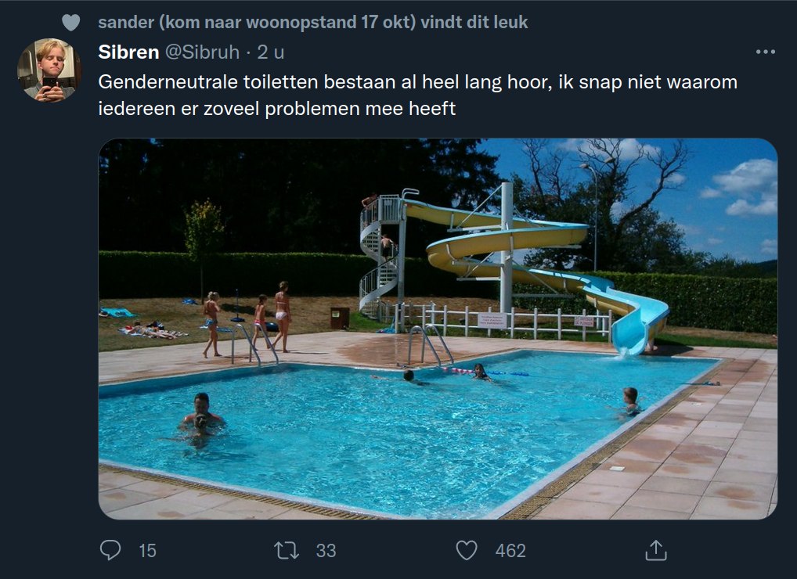The width and height of the screenshot is (797, 579).
Task: Click the 'vindt dit leuk' text
Action: click(x=474, y=23)
